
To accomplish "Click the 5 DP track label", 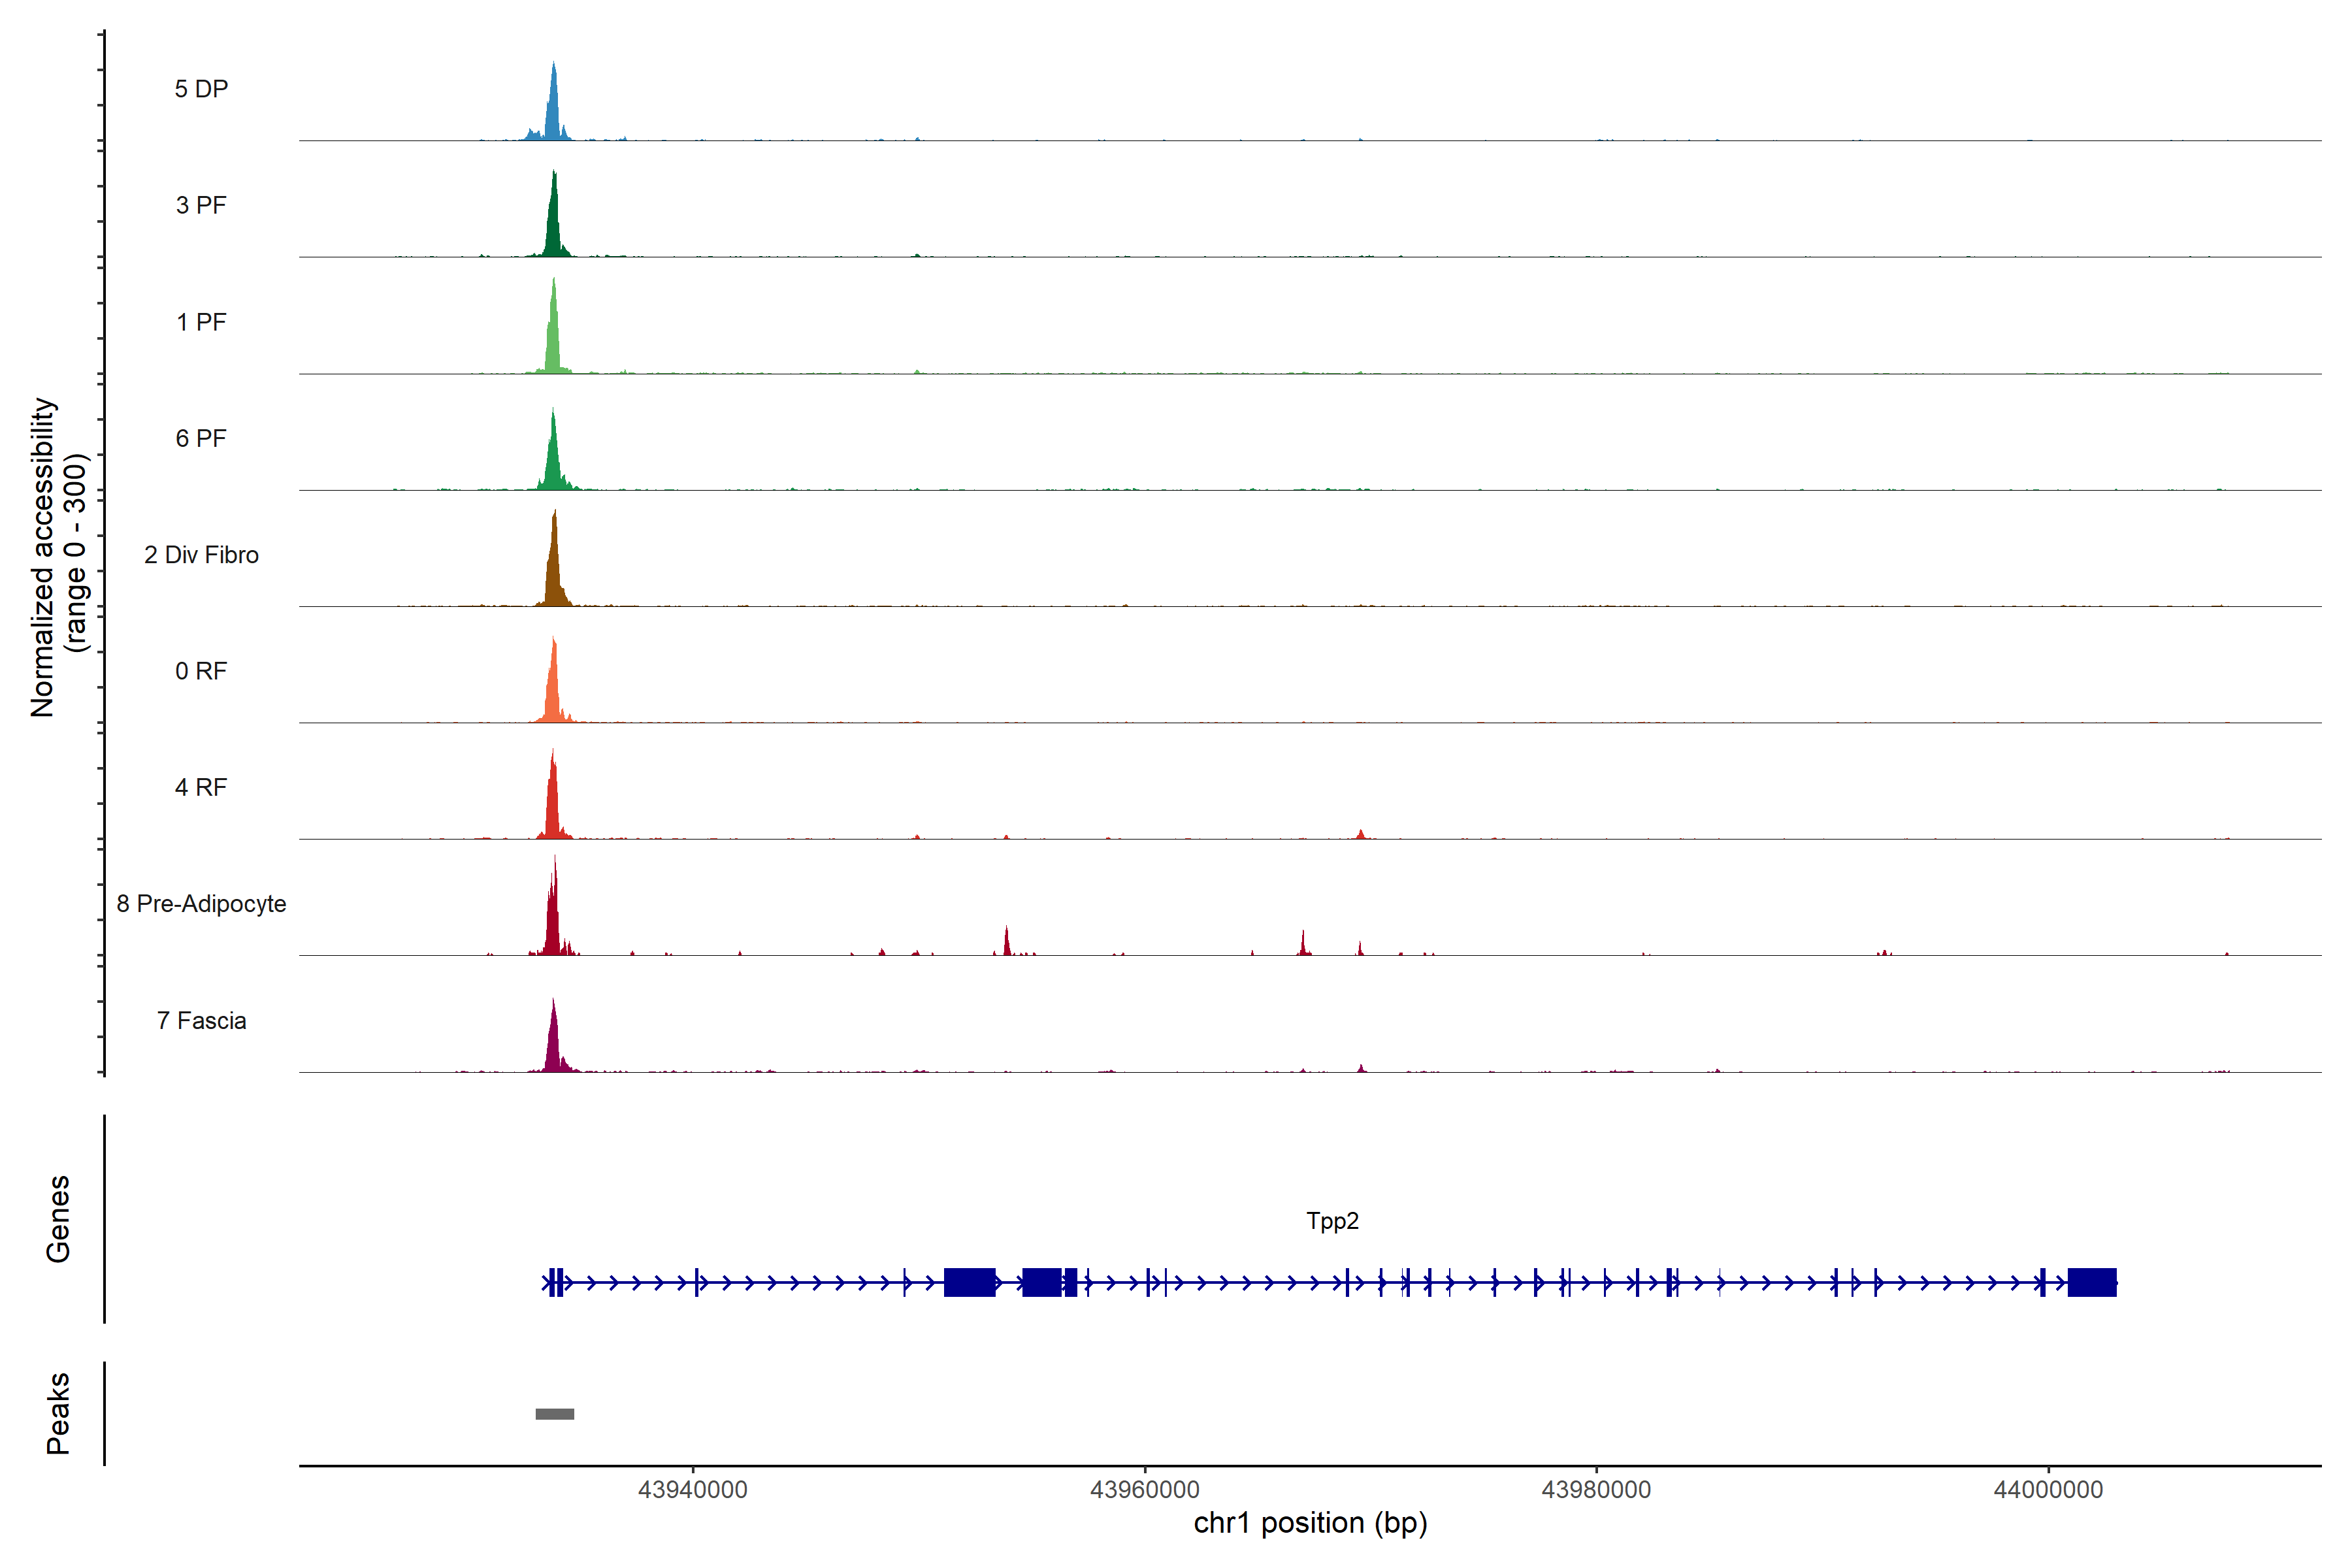I will click(x=201, y=89).
